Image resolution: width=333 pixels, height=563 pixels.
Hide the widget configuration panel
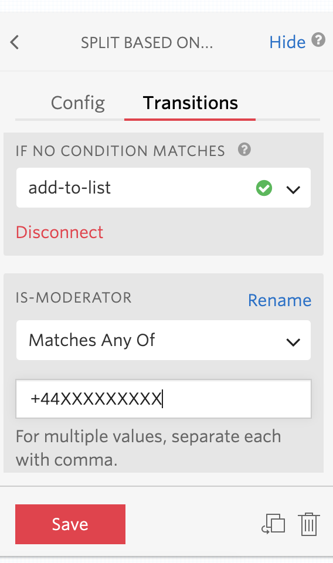[x=287, y=42]
